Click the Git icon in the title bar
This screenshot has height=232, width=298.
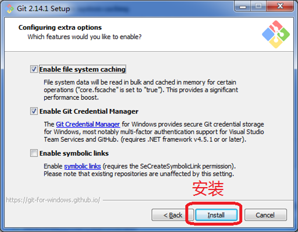(9, 9)
